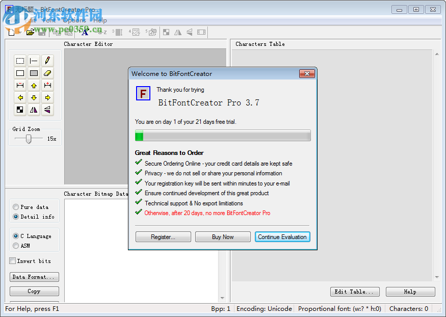
Task: Select the line drawing tool
Action: pos(34,61)
